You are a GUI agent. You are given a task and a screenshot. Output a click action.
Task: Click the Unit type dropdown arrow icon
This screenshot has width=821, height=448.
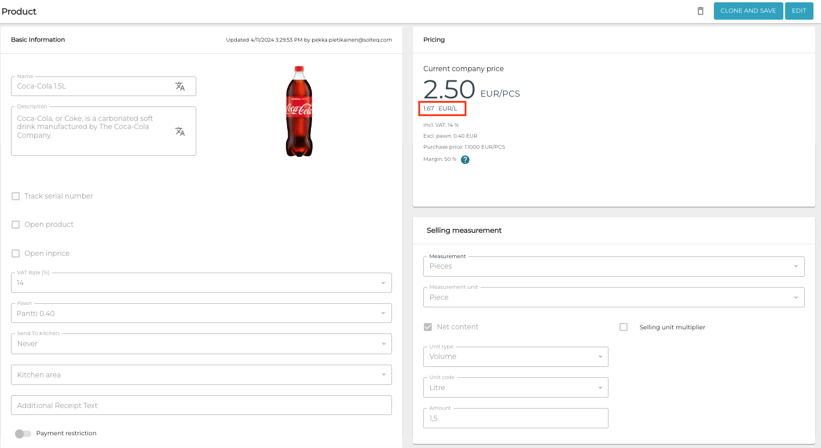tap(600, 357)
